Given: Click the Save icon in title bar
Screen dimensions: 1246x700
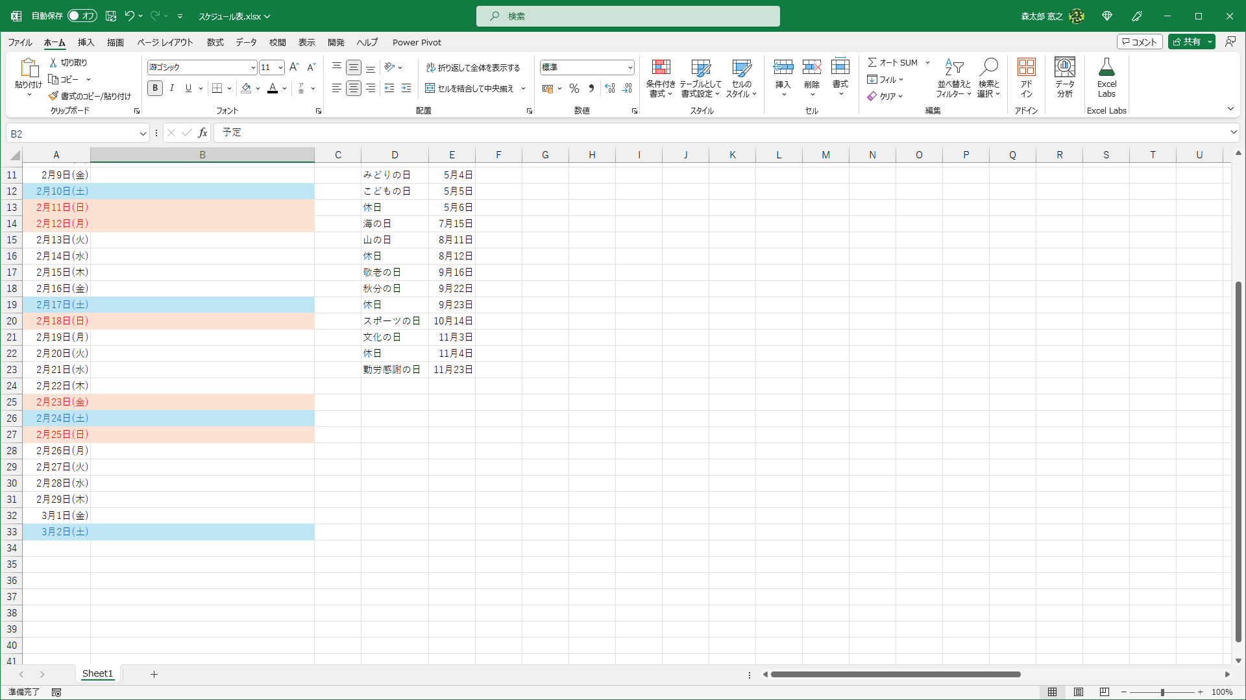Looking at the screenshot, I should (x=111, y=16).
